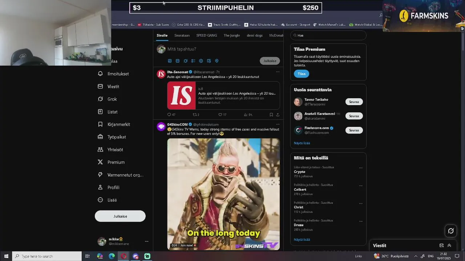Image resolution: width=465 pixels, height=261 pixels.
Task: Add a GIF to the new post
Action: [x=178, y=61]
